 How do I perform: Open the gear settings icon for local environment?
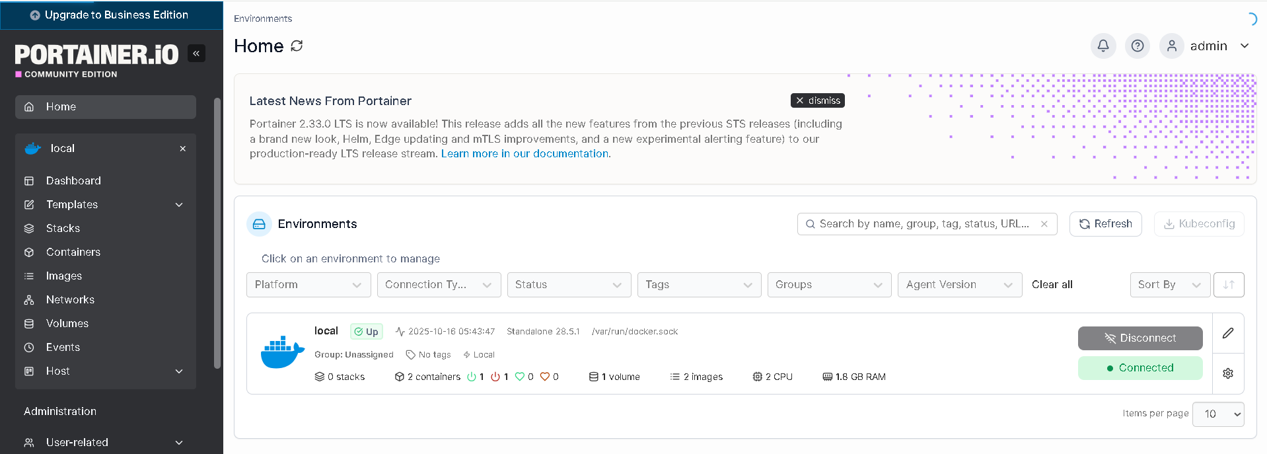1228,373
